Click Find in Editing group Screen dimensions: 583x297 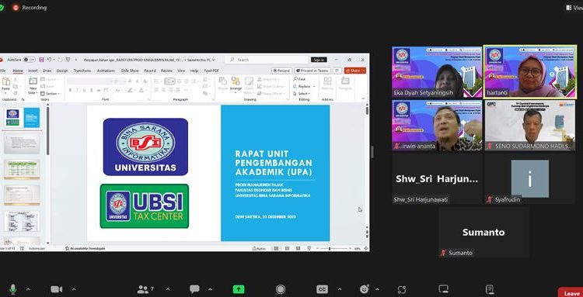pyautogui.click(x=300, y=79)
